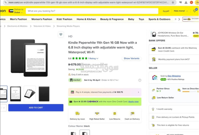Click Show Variants button

pos(131,58)
